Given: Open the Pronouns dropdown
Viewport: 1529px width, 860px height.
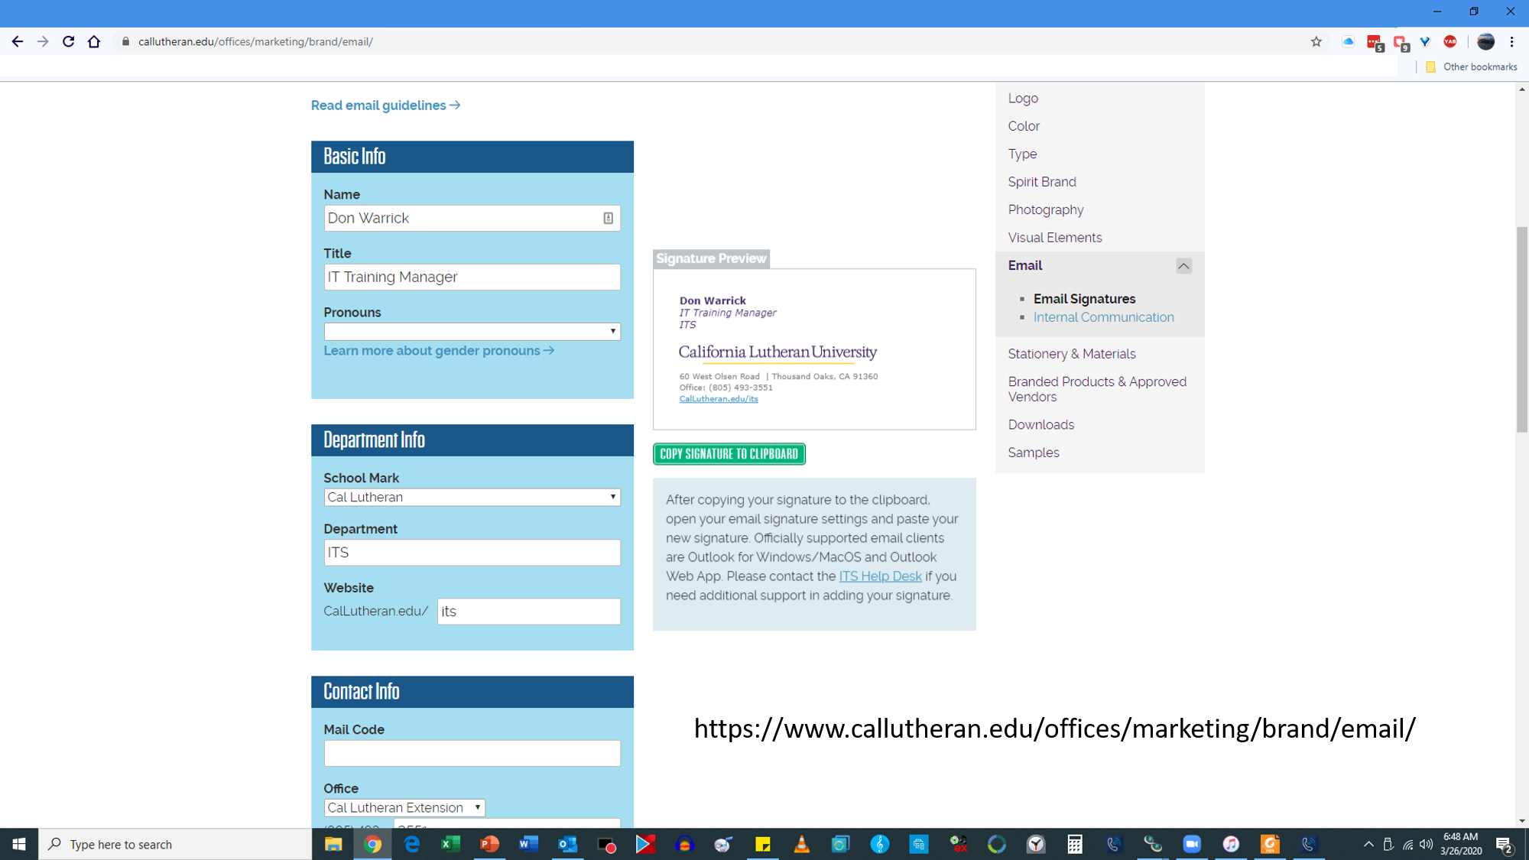Looking at the screenshot, I should point(472,331).
